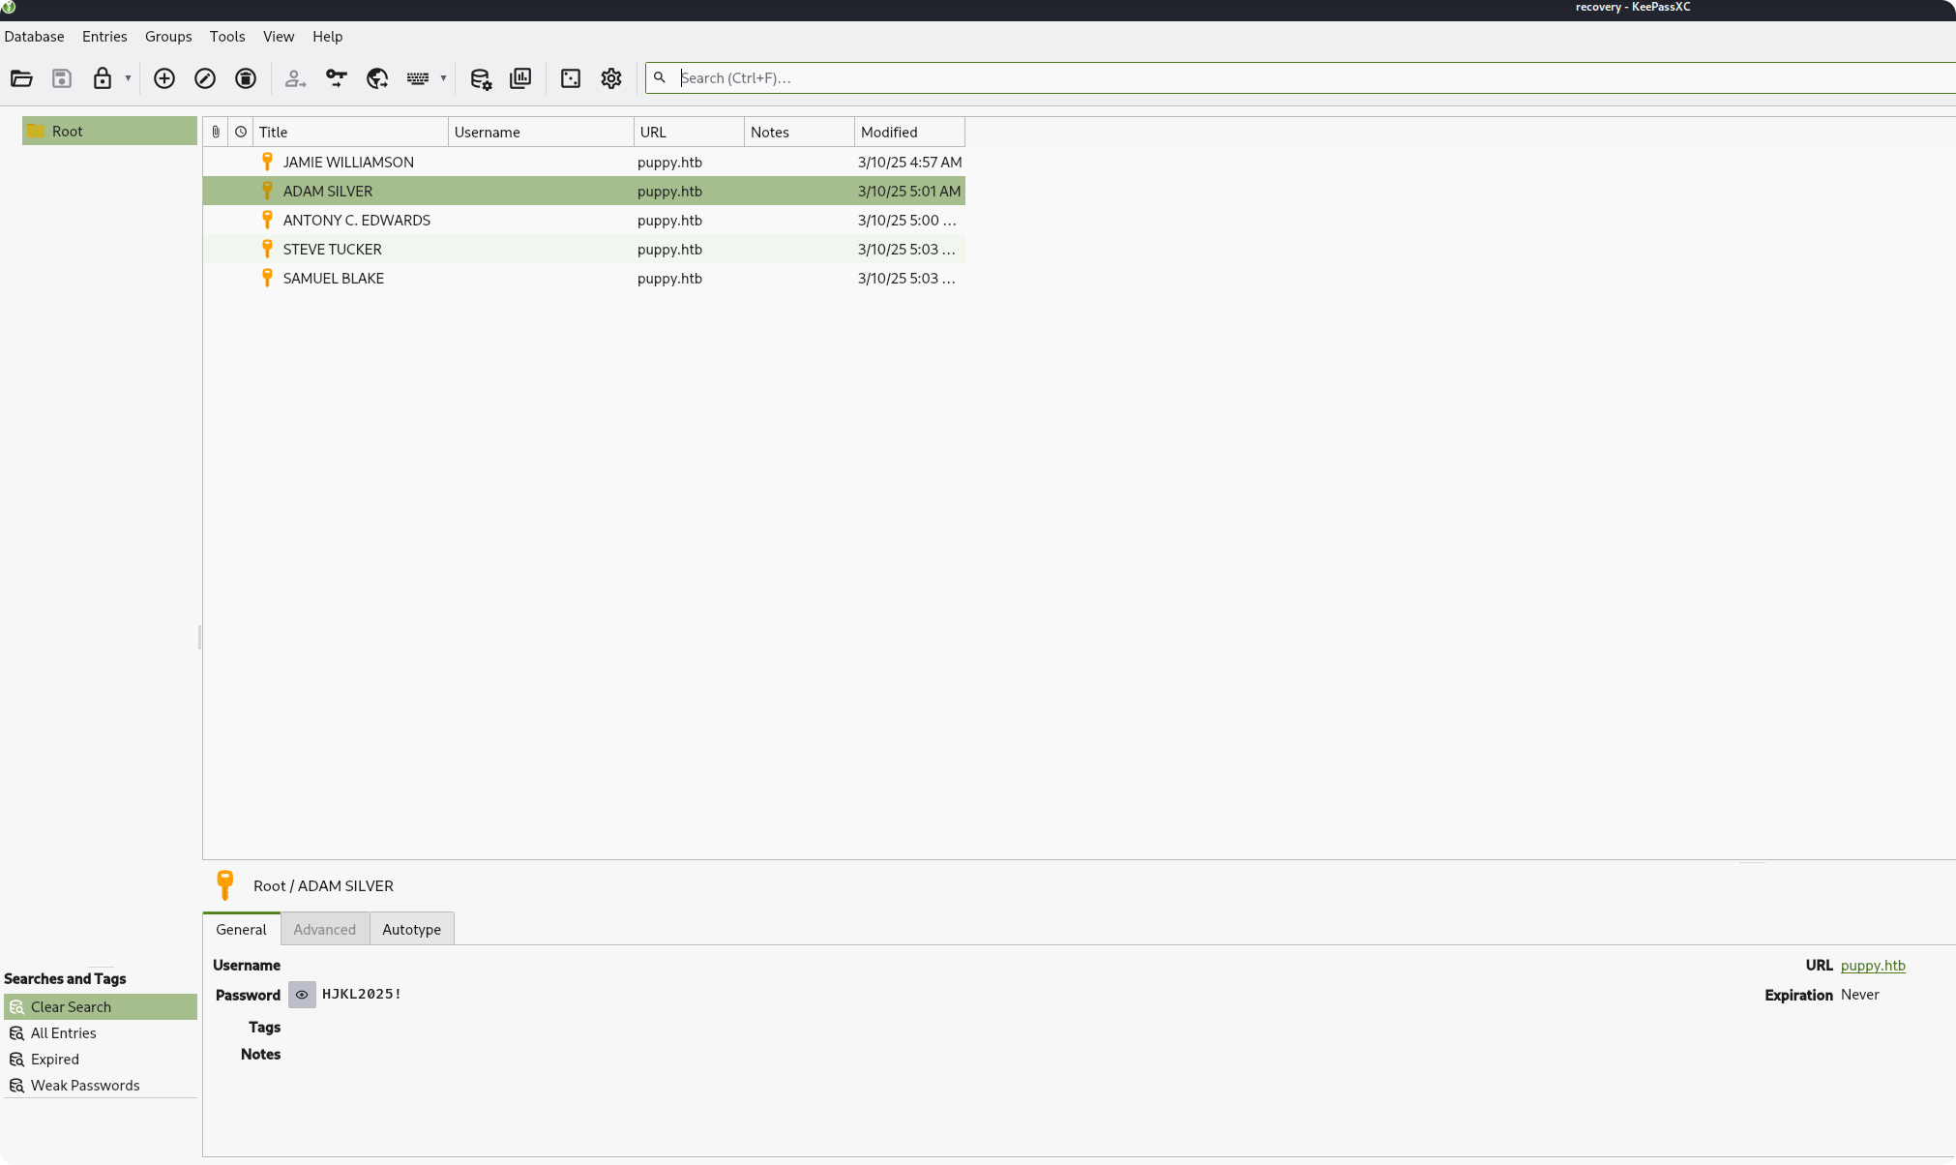1956x1165 pixels.
Task: Click the search magnifier icon
Action: [x=660, y=77]
